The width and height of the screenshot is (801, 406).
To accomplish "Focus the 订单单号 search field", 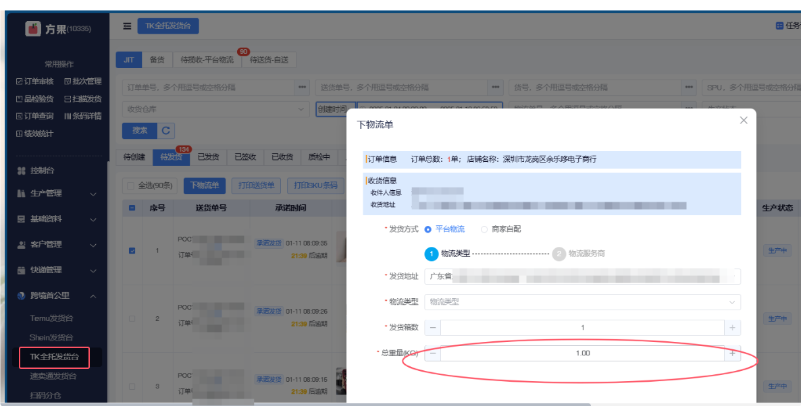I will click(209, 87).
